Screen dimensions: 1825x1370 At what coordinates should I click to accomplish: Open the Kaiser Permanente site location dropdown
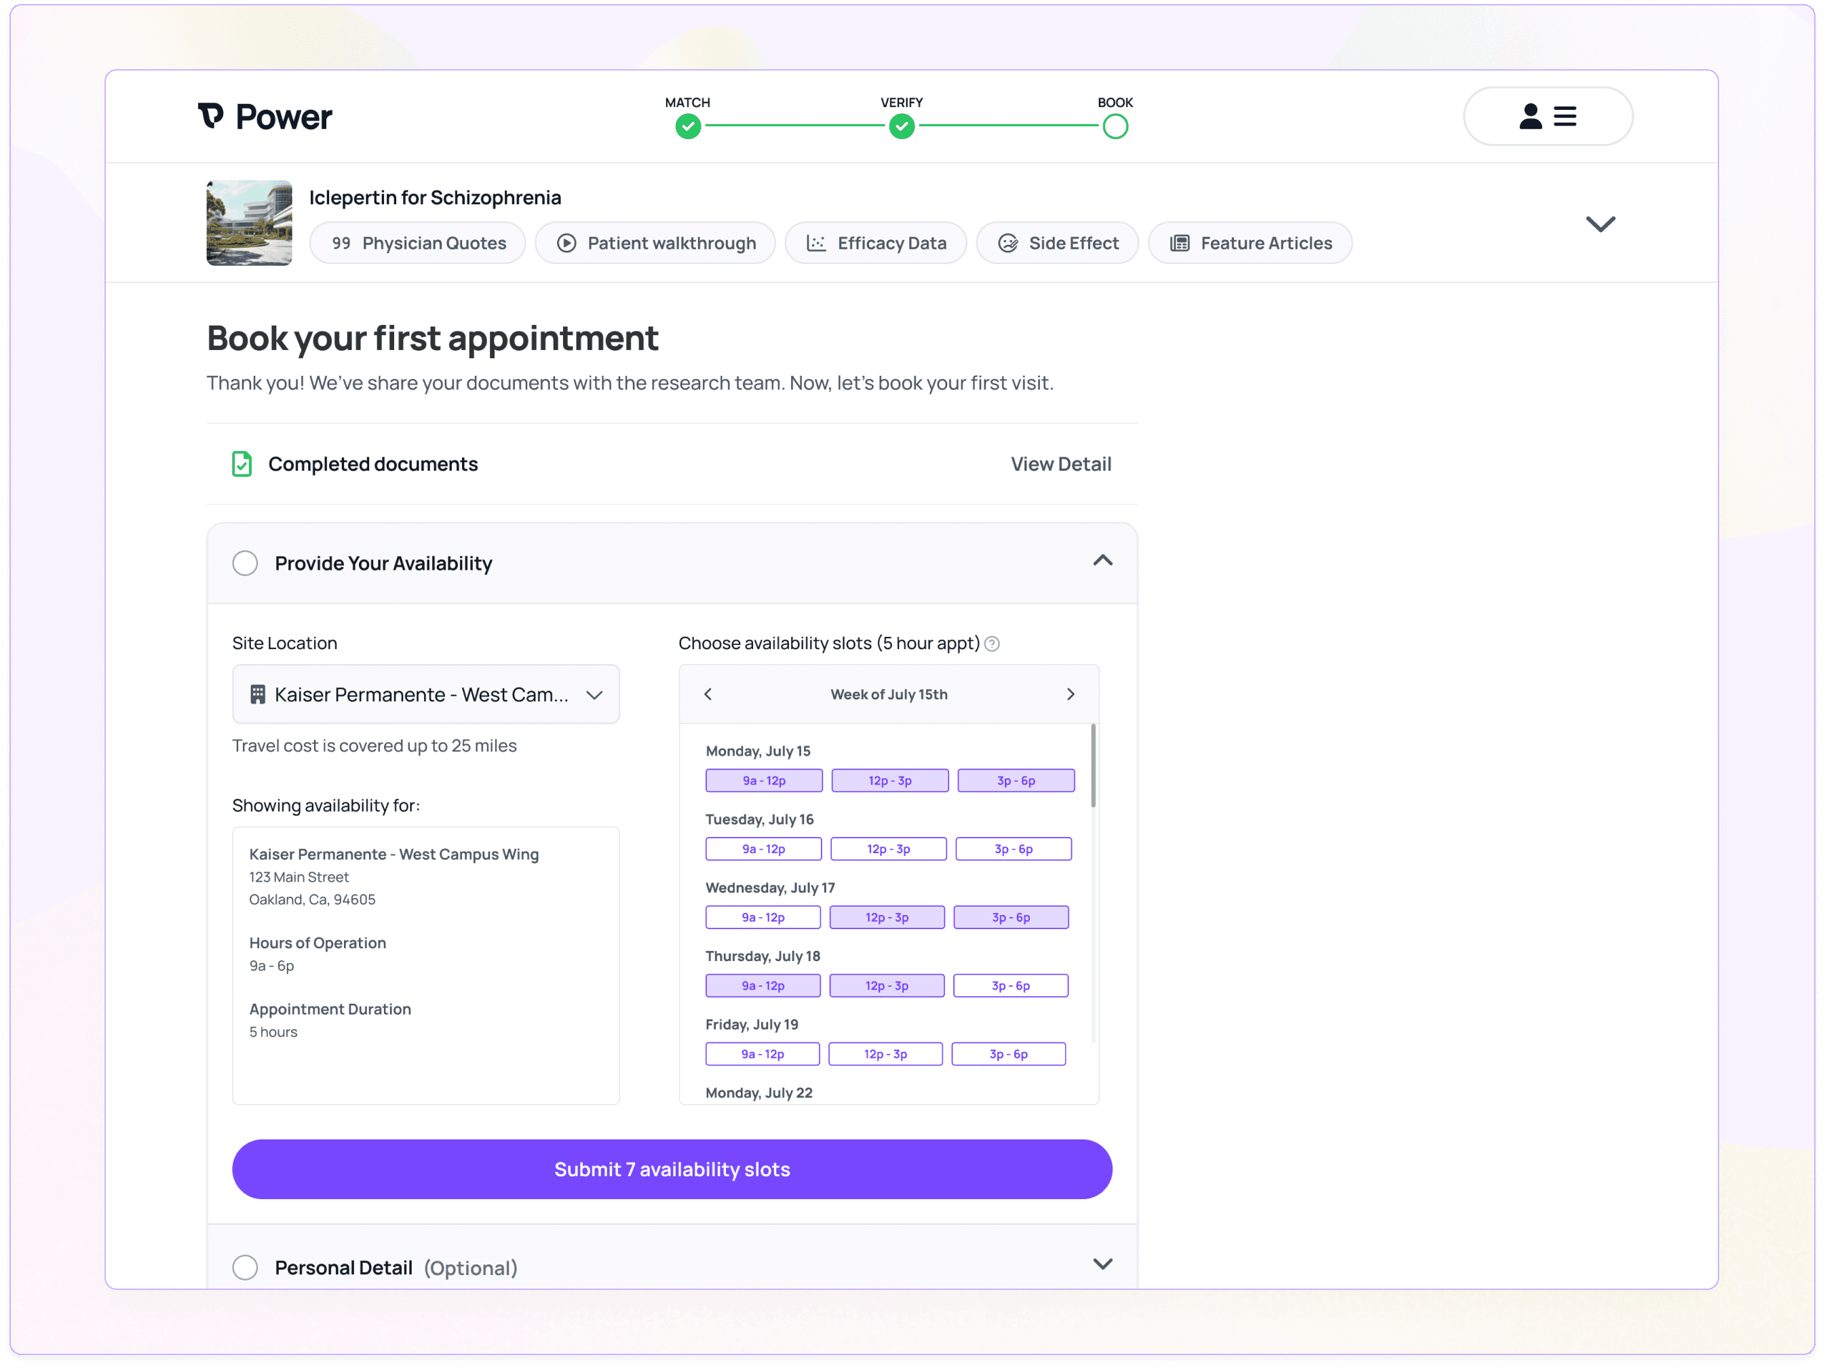(426, 694)
